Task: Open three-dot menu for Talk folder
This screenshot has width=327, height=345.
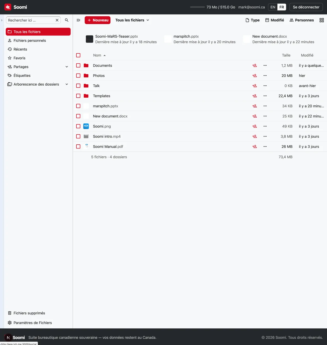Action: pyautogui.click(x=265, y=86)
